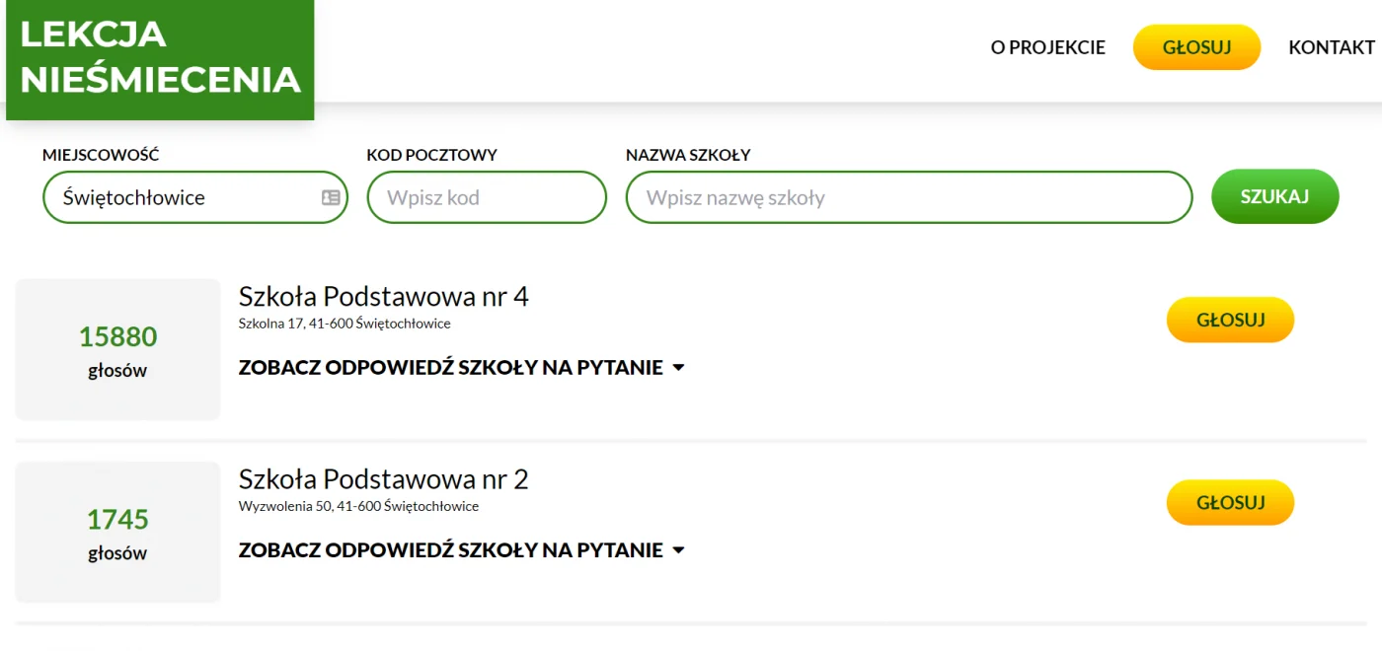Focus the Miejscowość text field
Viewport: 1382px width, 651px height.
183,197
